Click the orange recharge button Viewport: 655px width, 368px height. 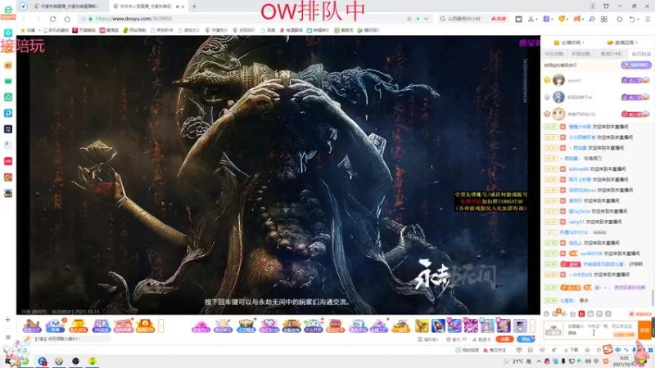click(x=504, y=339)
